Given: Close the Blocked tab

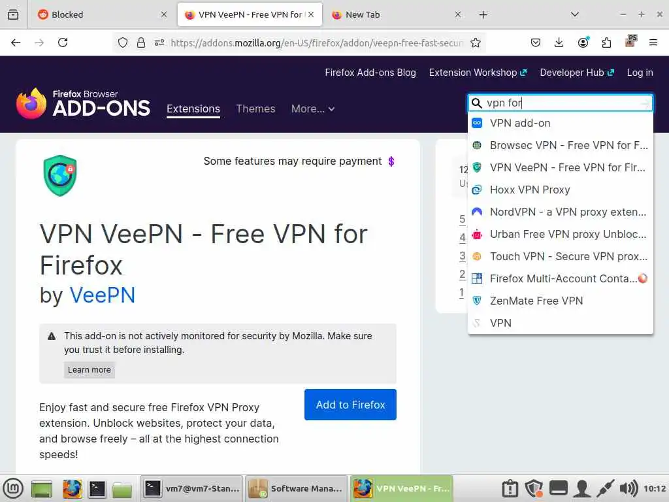Looking at the screenshot, I should 164,14.
